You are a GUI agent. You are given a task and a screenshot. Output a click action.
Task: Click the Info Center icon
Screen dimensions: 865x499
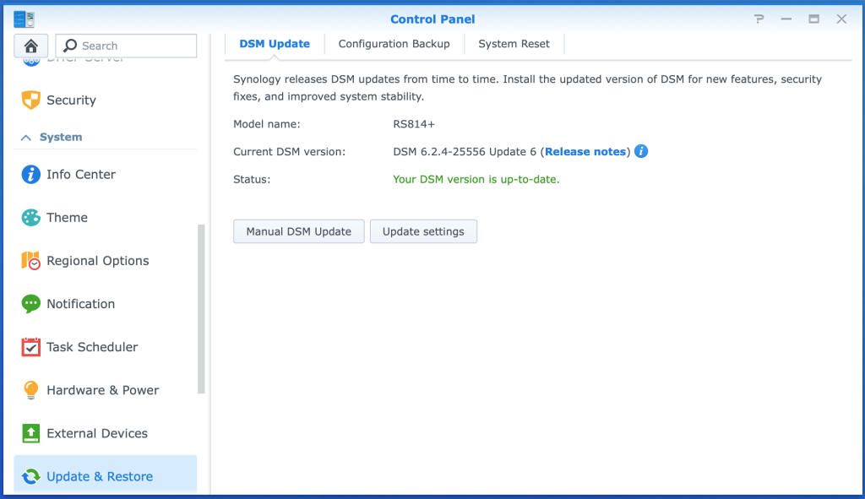[x=31, y=174]
